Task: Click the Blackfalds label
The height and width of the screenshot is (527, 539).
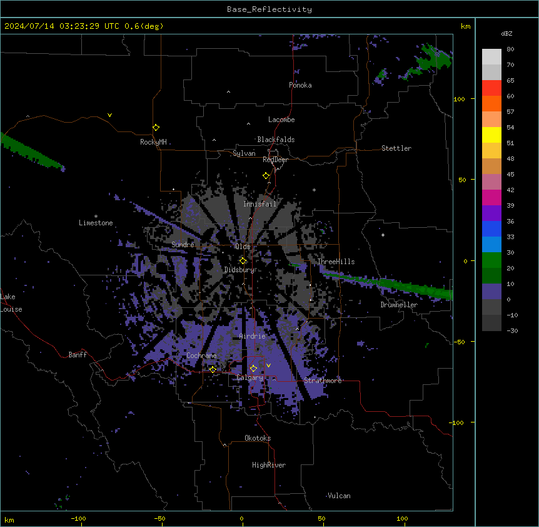Action: (x=276, y=140)
